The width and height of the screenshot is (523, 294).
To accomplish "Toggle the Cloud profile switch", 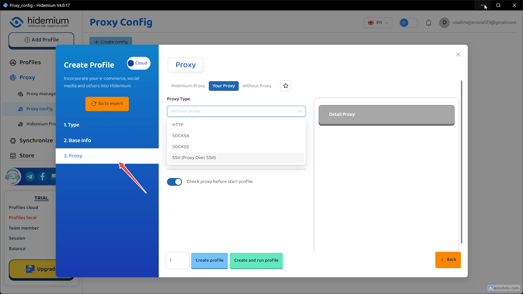I will [139, 63].
